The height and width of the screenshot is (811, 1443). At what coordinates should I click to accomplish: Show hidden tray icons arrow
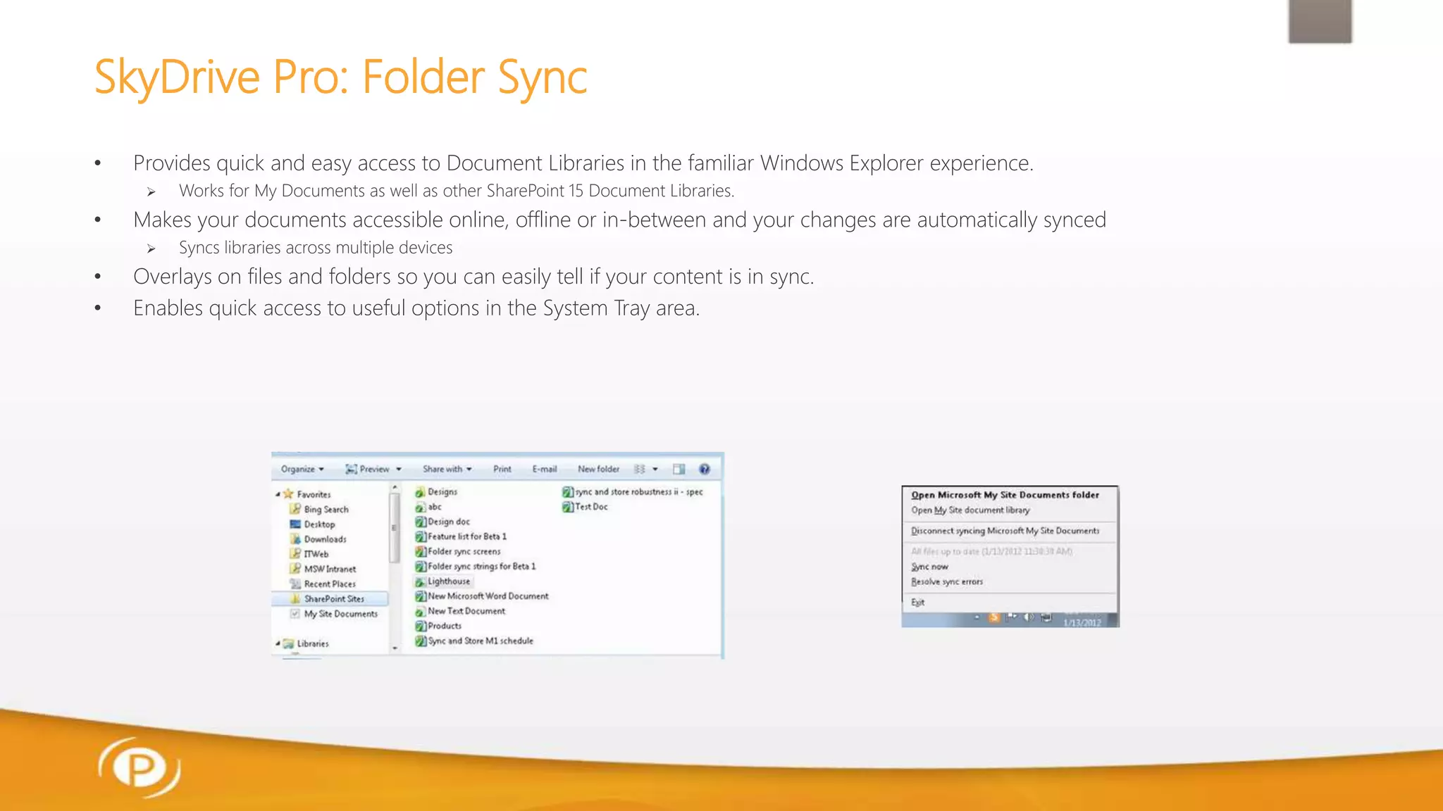[x=977, y=617]
